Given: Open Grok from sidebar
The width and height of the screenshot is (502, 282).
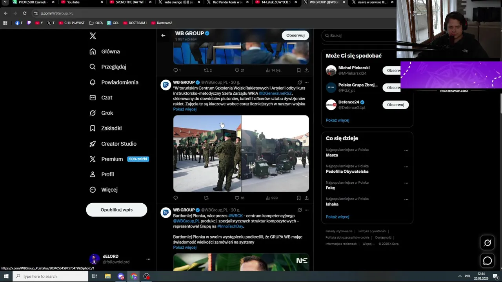Looking at the screenshot, I should pyautogui.click(x=101, y=113).
